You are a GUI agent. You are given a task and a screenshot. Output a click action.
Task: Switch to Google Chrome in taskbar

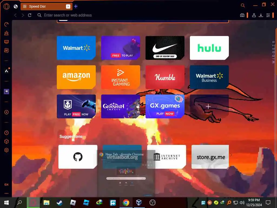pos(126,203)
